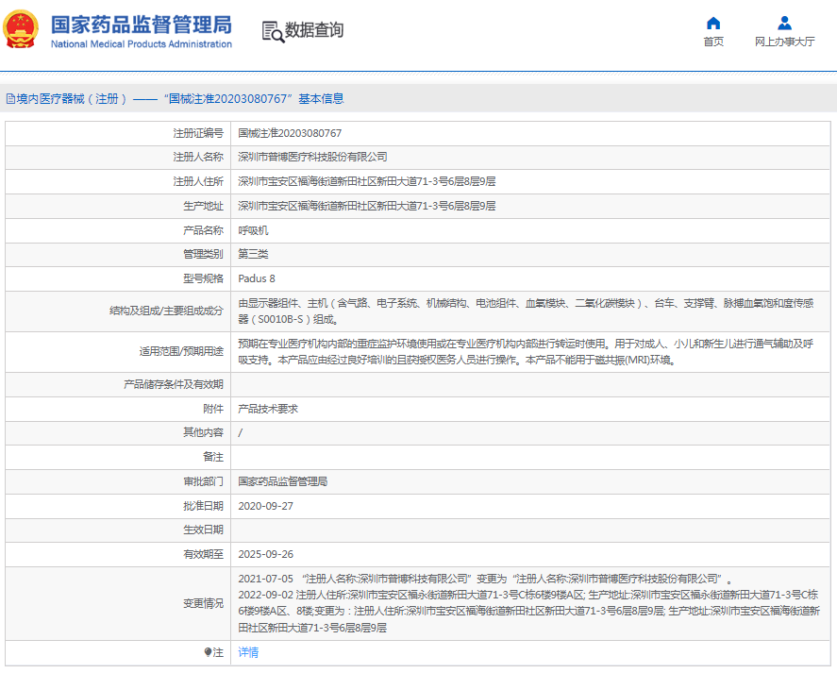
Task: Go to 首页 text label
Action: pyautogui.click(x=713, y=42)
